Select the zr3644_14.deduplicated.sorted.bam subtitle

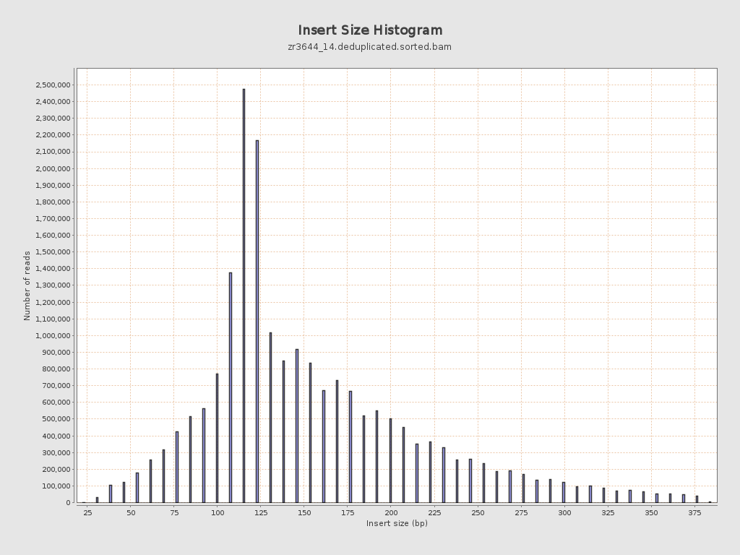[x=369, y=47]
